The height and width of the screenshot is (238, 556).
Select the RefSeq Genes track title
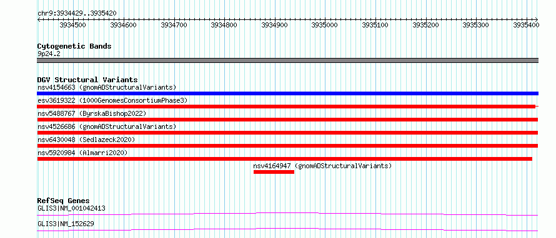click(63, 201)
